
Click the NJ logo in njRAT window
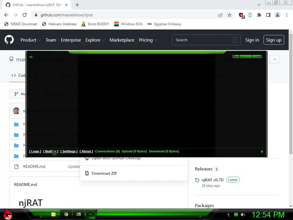tap(31, 57)
